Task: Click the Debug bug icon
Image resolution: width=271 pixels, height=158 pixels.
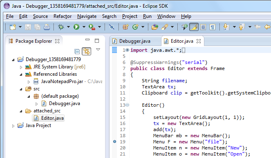Action: (x=61, y=27)
